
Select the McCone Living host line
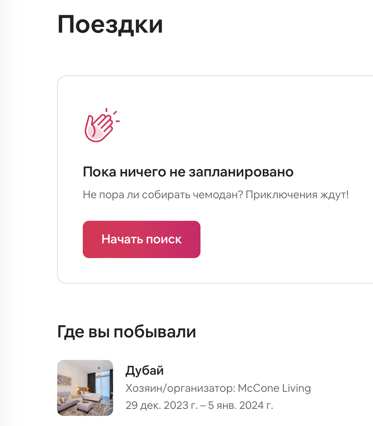point(218,388)
